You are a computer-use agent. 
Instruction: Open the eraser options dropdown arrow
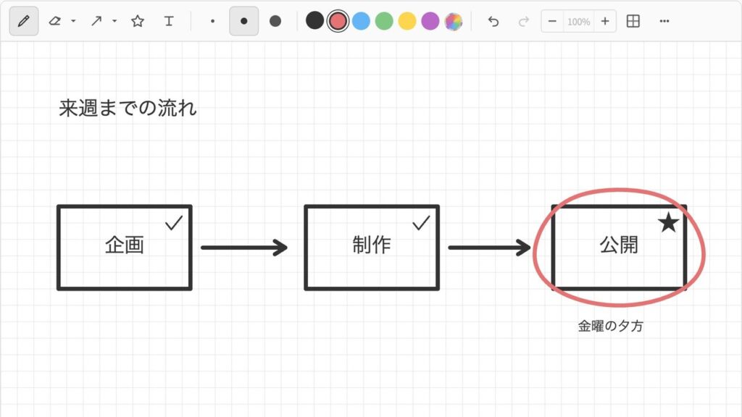pos(73,21)
